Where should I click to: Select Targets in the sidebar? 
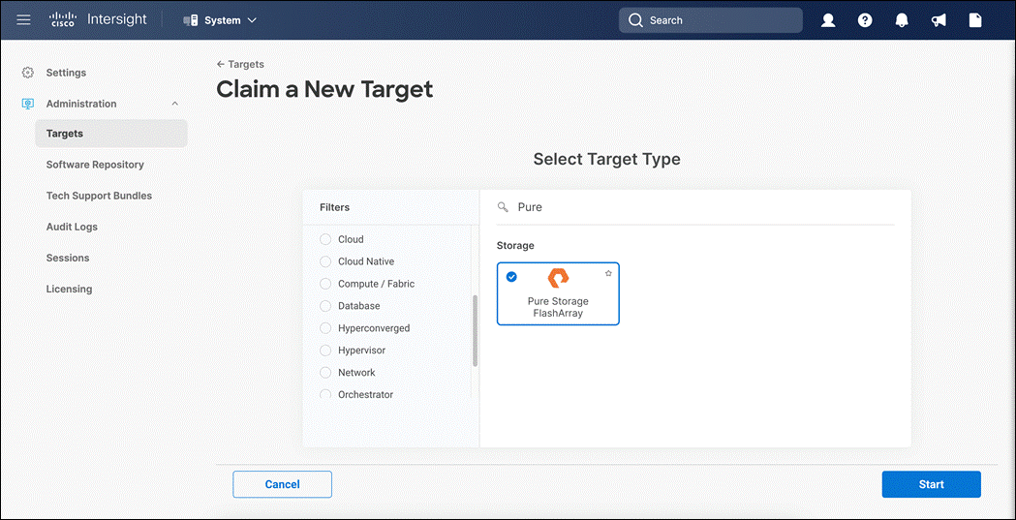111,134
